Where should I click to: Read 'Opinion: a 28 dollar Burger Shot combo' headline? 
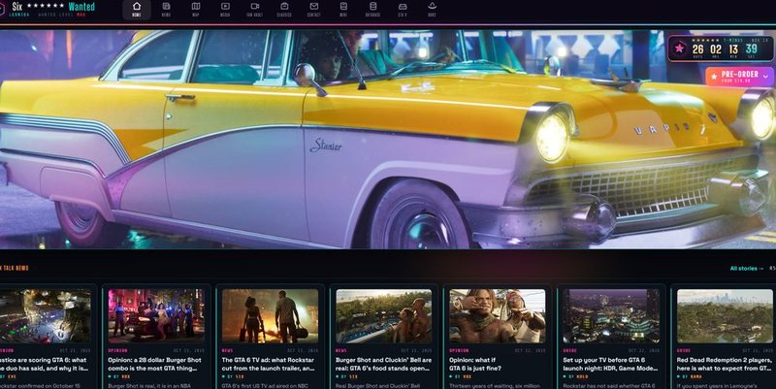coord(155,364)
